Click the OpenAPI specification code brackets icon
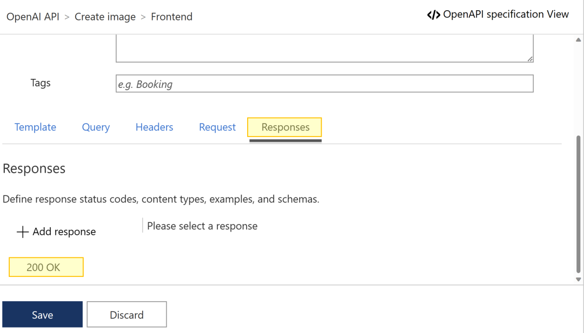The width and height of the screenshot is (584, 333). tap(433, 15)
